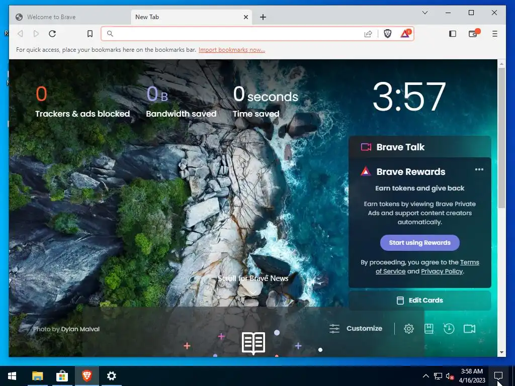Click the Forward navigation arrow
515x386 pixels.
point(36,34)
